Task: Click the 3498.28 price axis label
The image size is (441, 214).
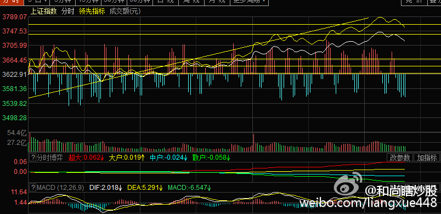Action: 15,118
